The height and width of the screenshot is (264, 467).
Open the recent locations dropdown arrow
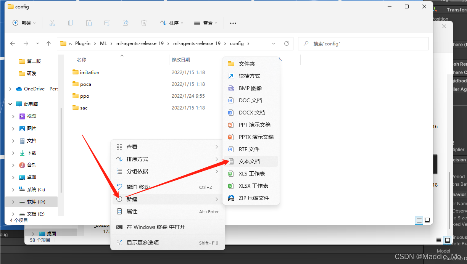[37, 43]
